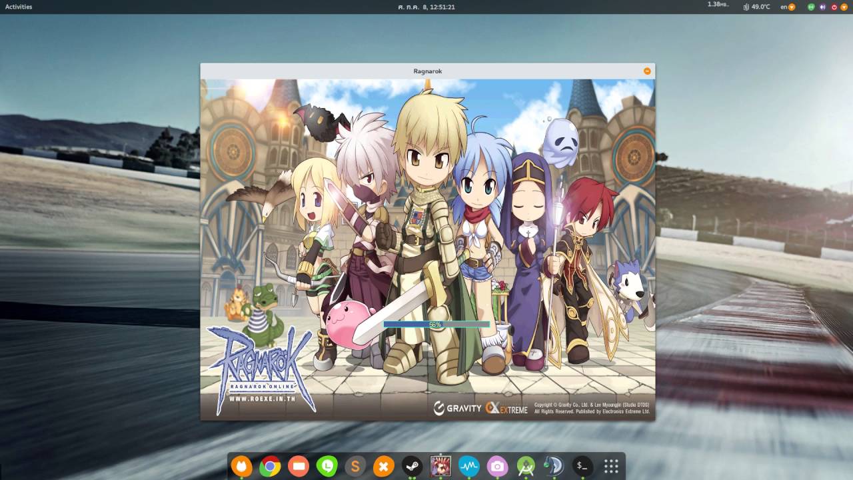
Task: Open the blue system monitor dock icon
Action: [x=469, y=467]
